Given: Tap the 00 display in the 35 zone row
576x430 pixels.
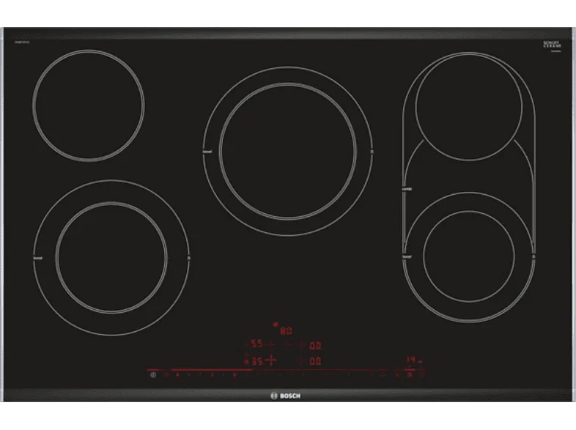Looking at the screenshot, I should (x=315, y=361).
